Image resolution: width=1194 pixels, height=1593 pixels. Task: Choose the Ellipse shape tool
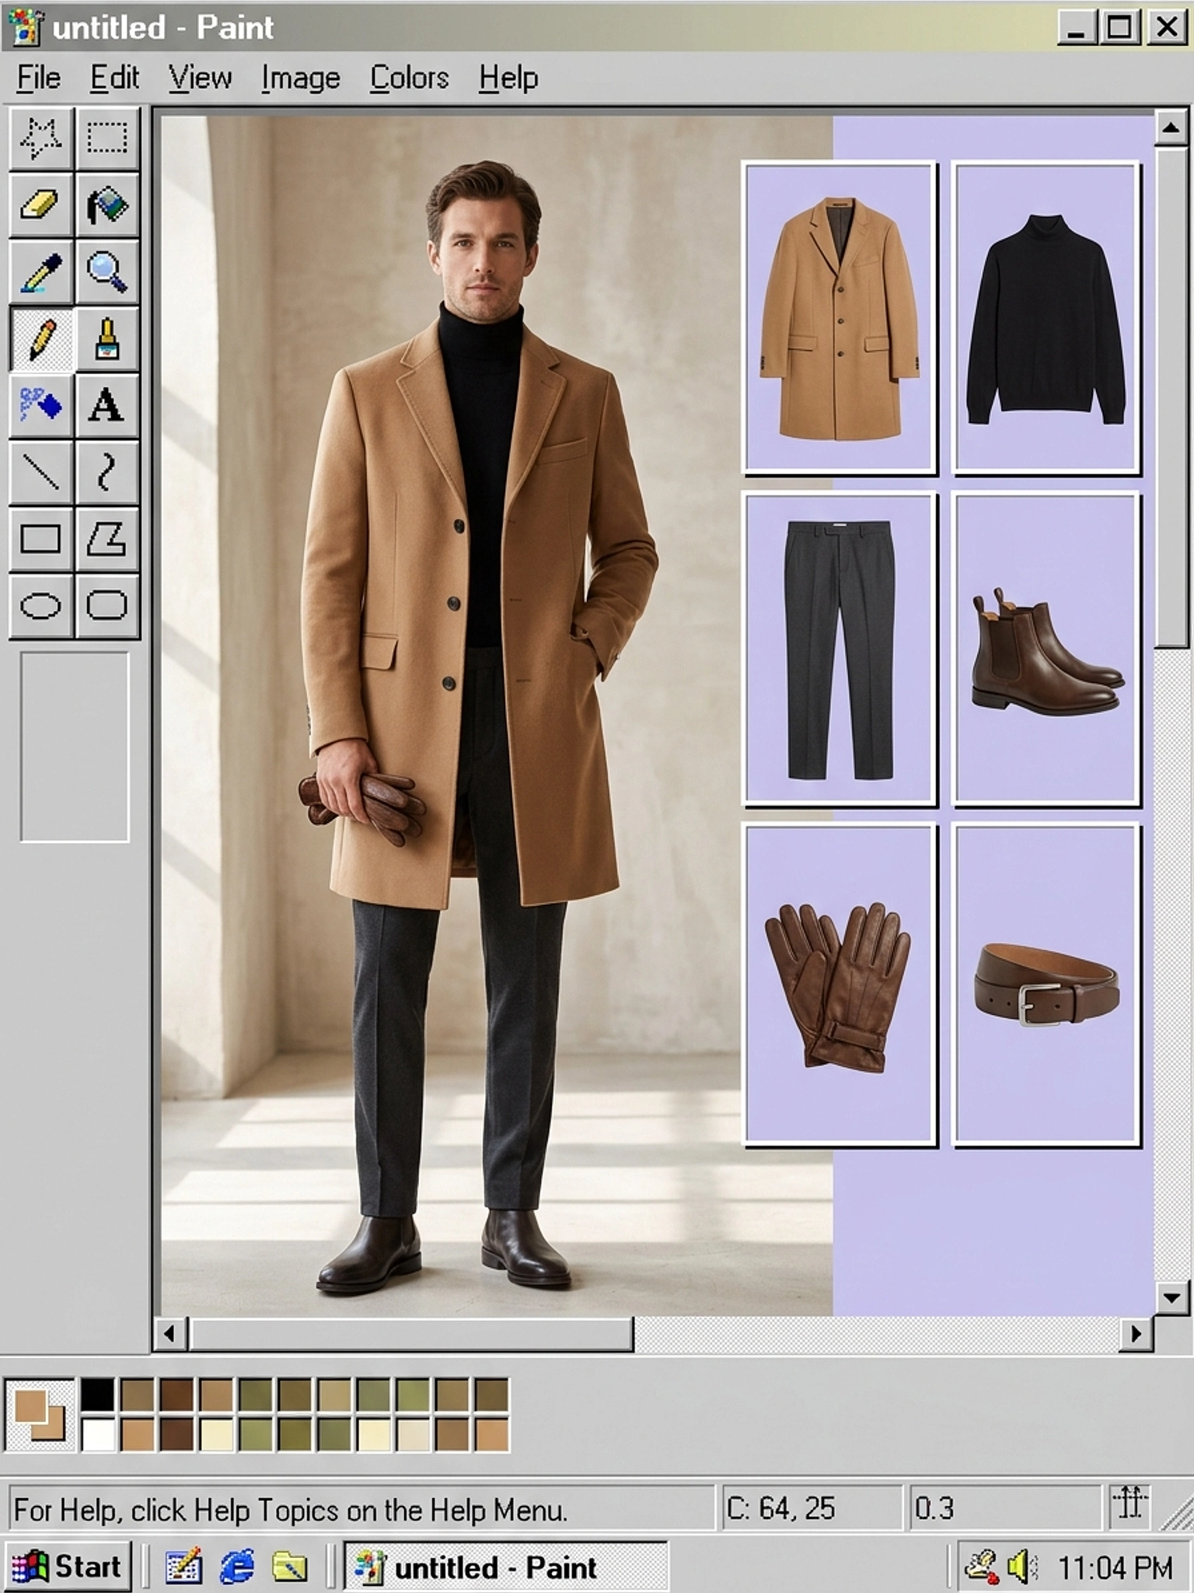pos(40,606)
